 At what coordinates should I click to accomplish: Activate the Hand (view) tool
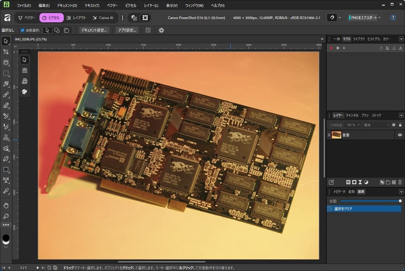point(6,205)
